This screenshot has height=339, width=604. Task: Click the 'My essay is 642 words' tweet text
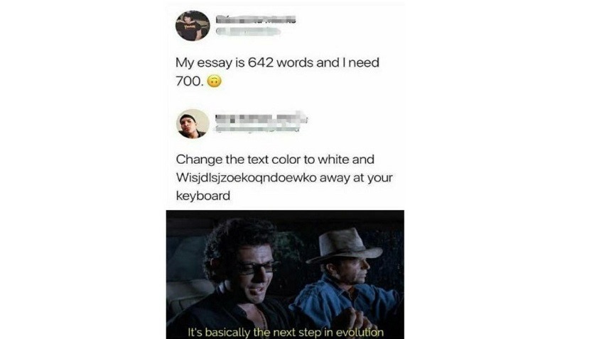click(x=277, y=72)
